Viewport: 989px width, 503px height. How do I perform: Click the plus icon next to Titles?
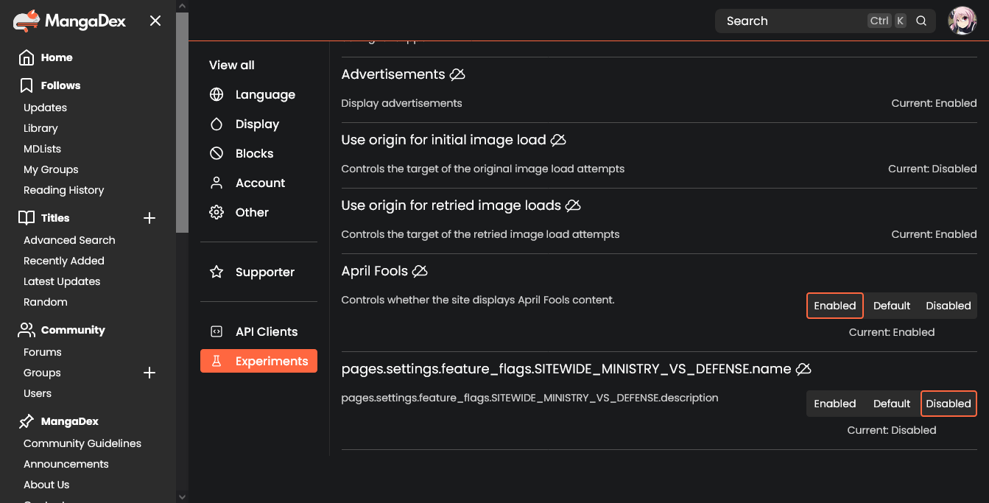tap(149, 218)
